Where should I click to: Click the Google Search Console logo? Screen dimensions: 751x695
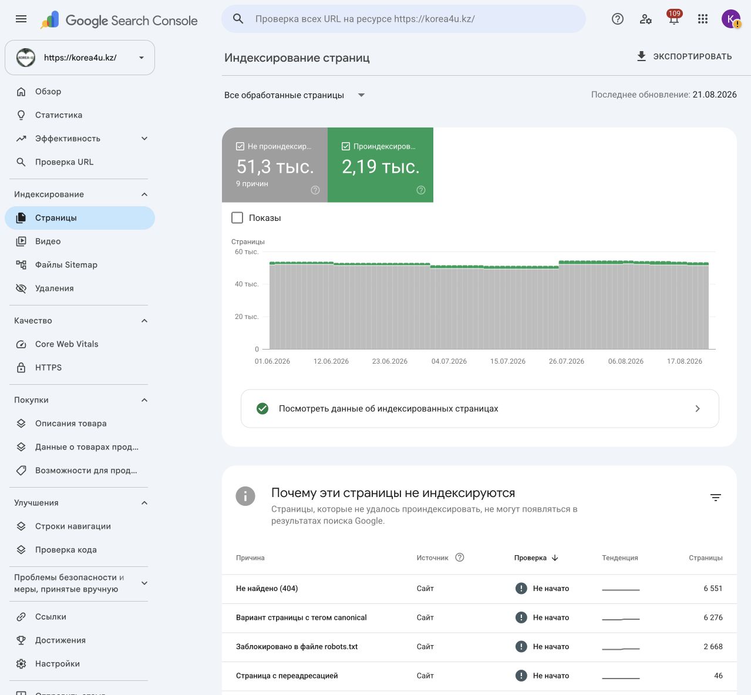[x=119, y=21]
